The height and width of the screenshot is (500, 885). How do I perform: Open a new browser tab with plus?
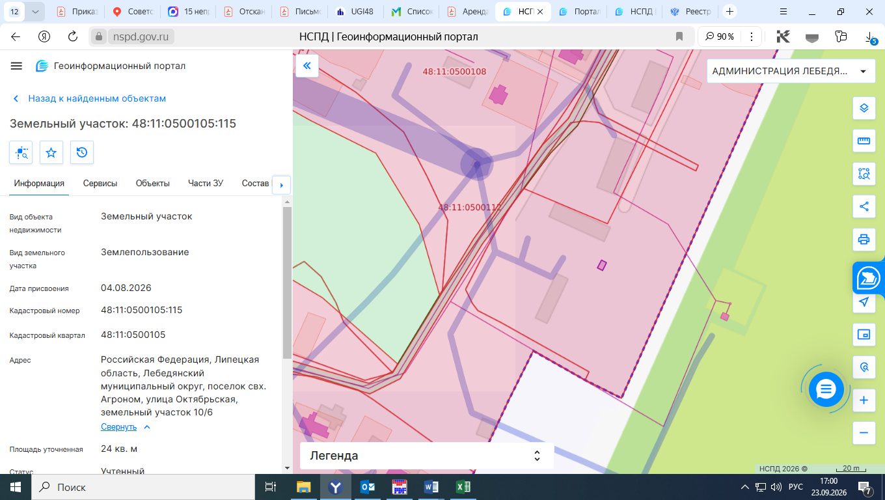[x=730, y=12]
